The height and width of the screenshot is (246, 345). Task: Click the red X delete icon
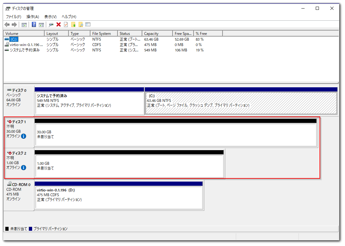[x=59, y=24]
